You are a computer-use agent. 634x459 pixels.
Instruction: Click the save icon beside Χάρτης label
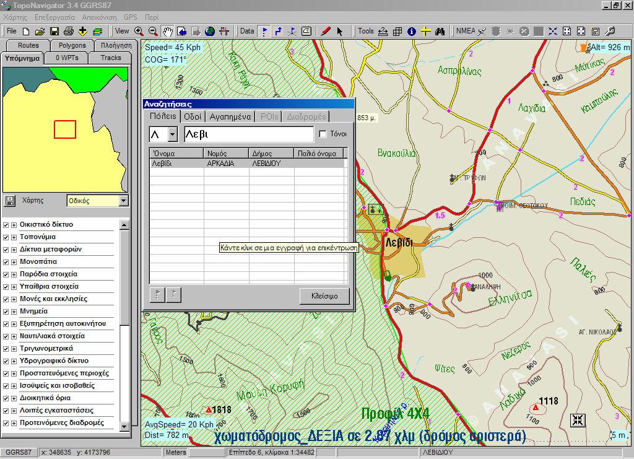click(x=10, y=201)
